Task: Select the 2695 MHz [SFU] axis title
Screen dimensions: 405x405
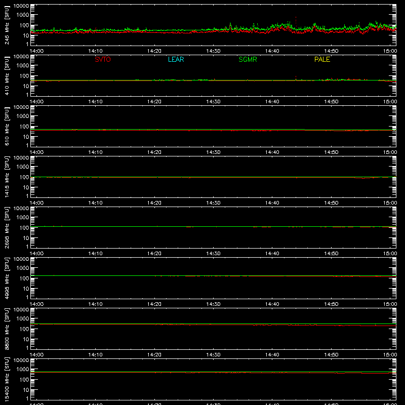Action: coord(7,228)
